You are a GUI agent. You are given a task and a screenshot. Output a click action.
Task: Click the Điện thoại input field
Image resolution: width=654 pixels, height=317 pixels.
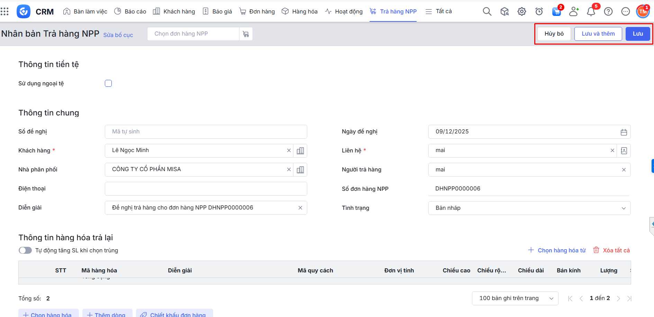click(x=206, y=189)
